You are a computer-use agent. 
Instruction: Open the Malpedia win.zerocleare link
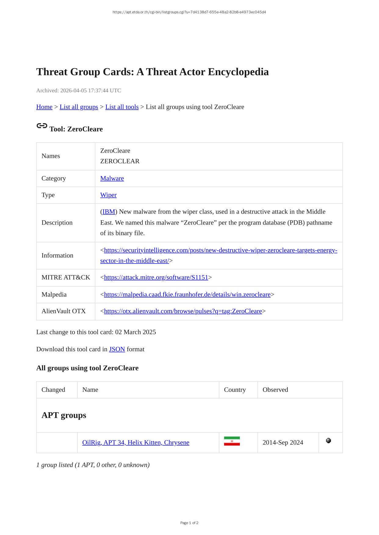pos(187,295)
